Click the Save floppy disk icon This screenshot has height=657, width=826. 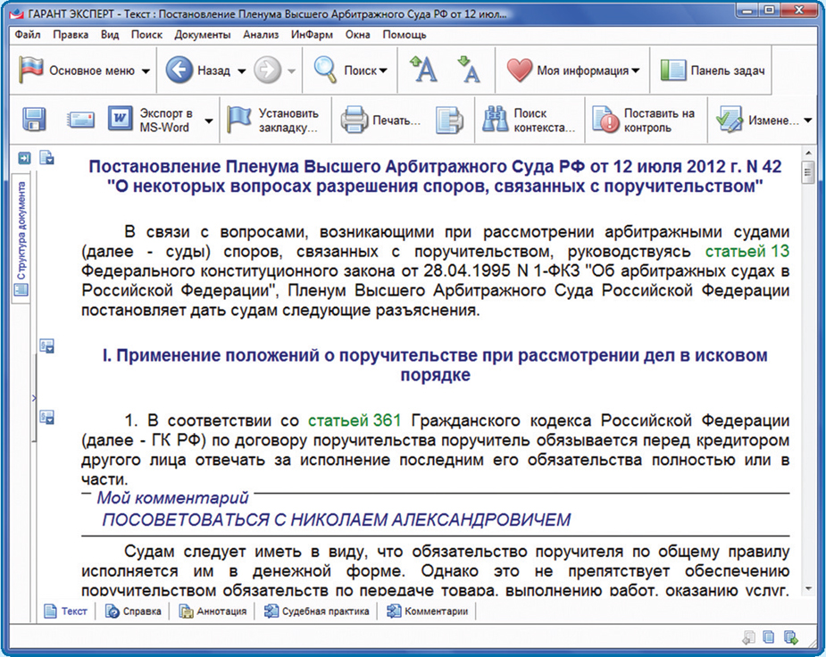point(34,120)
